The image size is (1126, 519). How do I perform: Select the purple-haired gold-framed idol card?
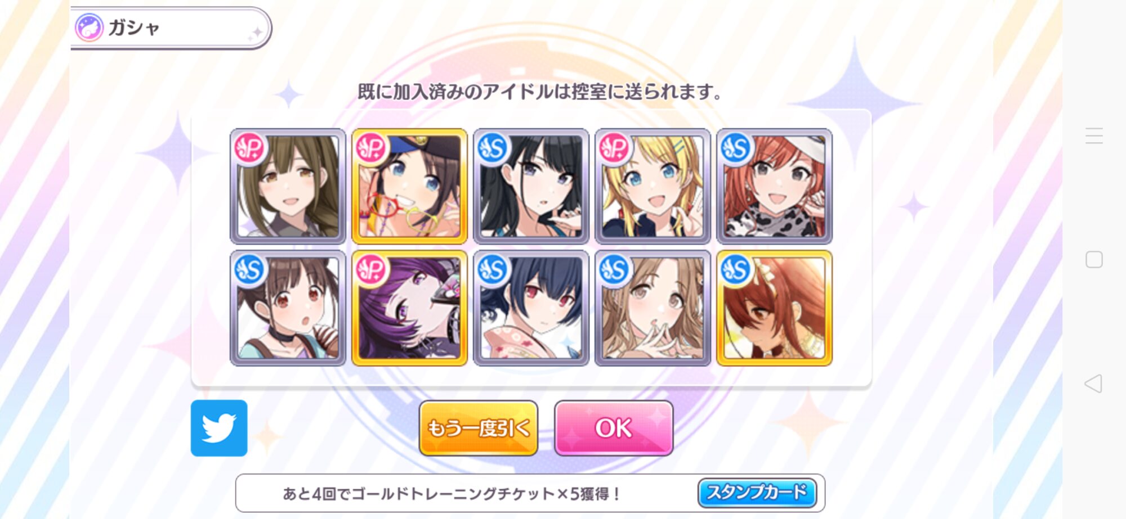pyautogui.click(x=409, y=308)
